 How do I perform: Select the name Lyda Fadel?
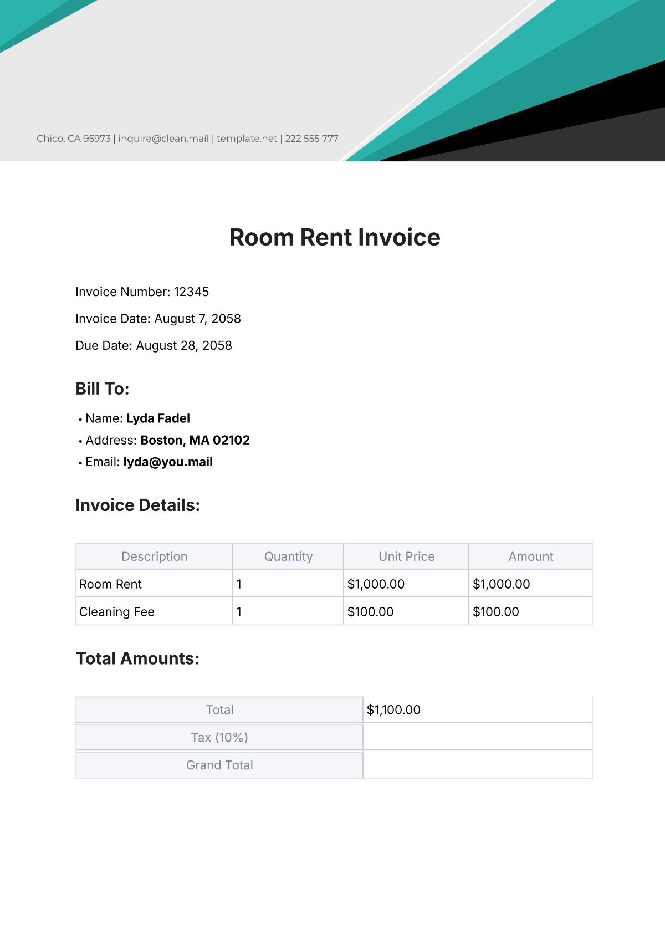[x=158, y=418]
